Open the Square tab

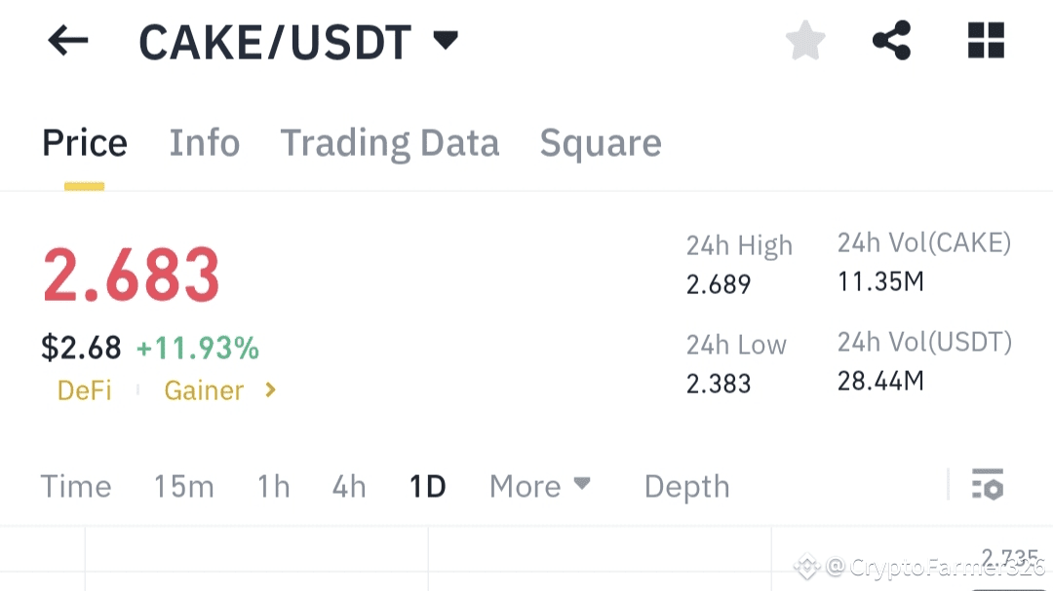coord(601,143)
